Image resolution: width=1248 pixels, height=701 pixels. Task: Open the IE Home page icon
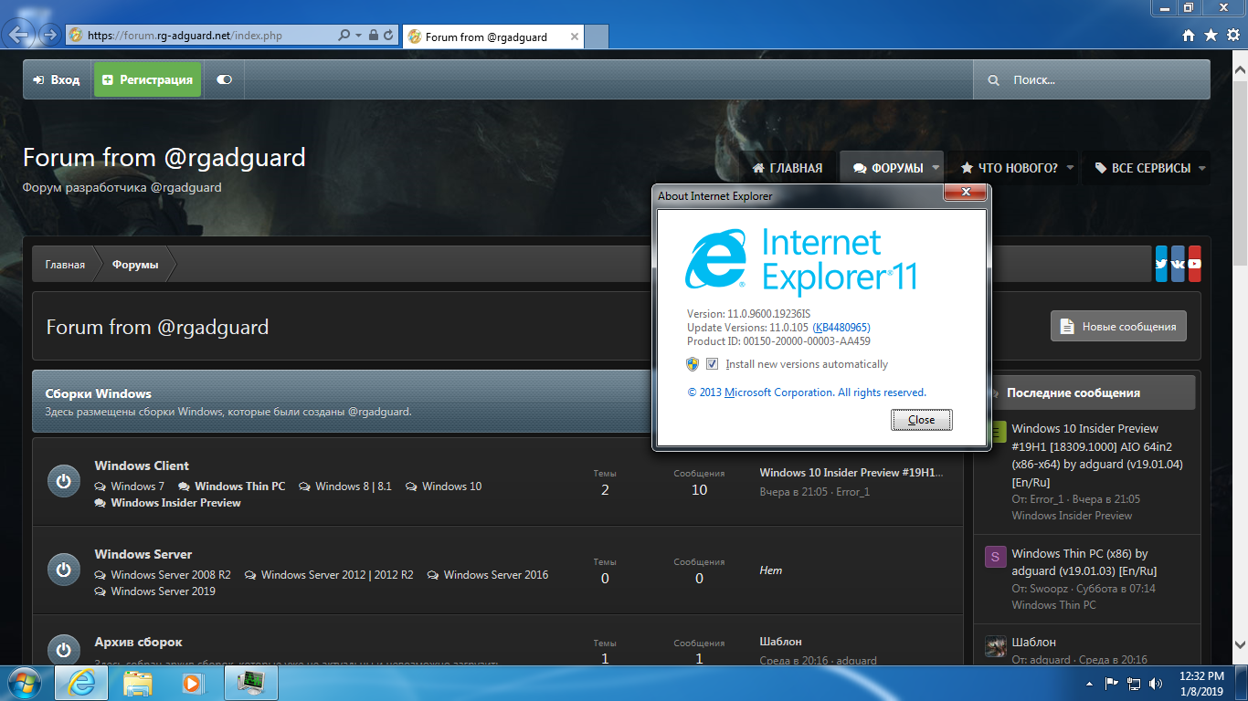pyautogui.click(x=1189, y=36)
